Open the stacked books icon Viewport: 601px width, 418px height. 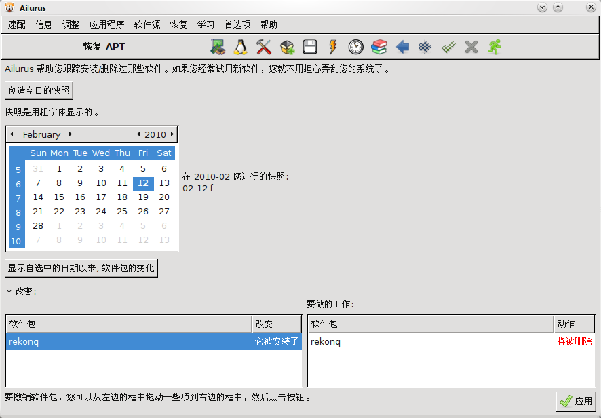click(x=379, y=47)
